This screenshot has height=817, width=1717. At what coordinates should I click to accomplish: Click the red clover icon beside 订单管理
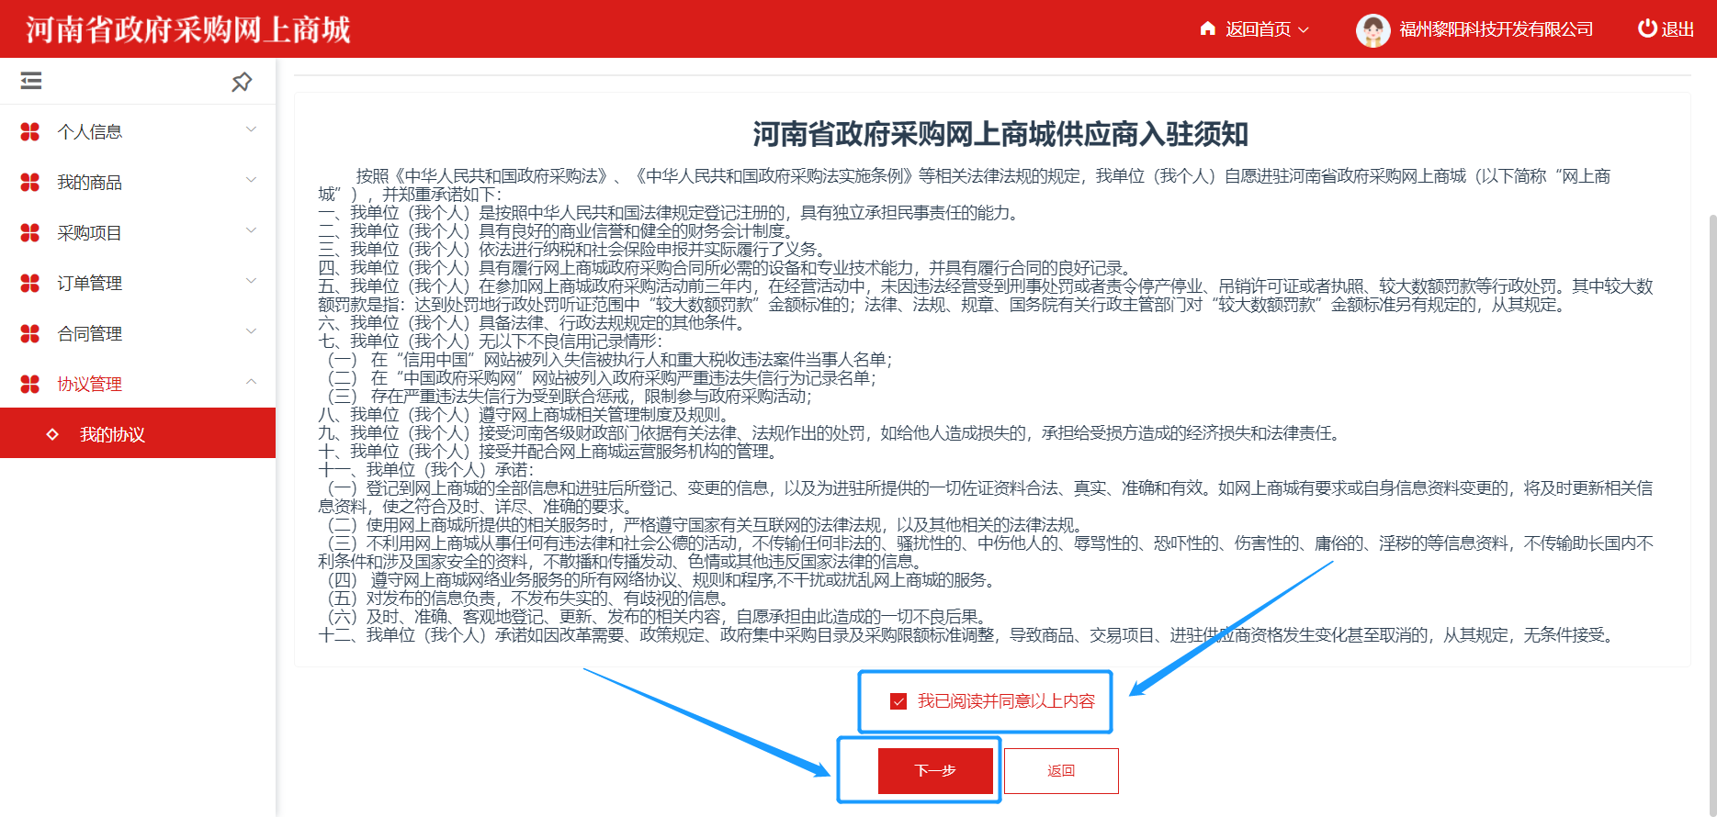[30, 284]
